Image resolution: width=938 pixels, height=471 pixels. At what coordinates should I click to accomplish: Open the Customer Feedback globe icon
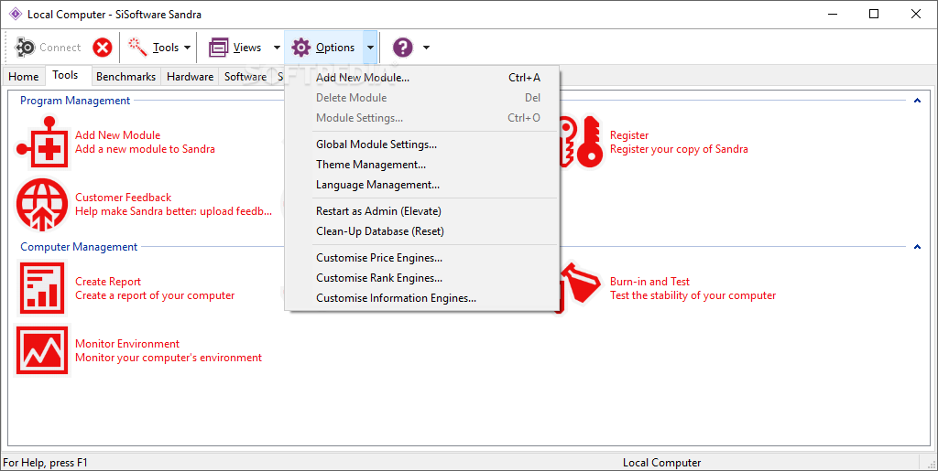(42, 205)
